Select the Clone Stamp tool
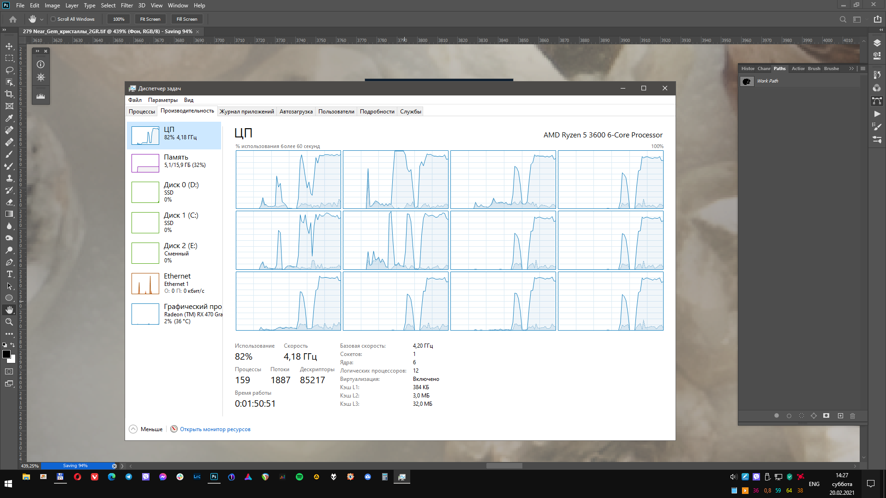The width and height of the screenshot is (886, 498). (x=9, y=178)
